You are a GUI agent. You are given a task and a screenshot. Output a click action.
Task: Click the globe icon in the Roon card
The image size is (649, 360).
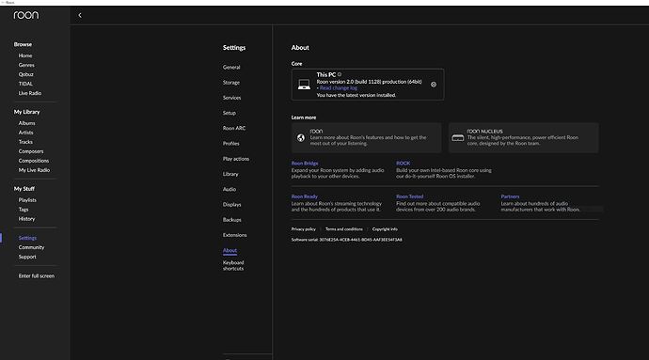point(301,138)
